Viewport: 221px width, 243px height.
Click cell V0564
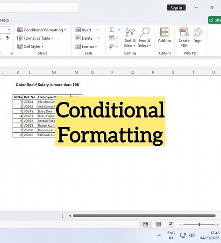(30, 107)
